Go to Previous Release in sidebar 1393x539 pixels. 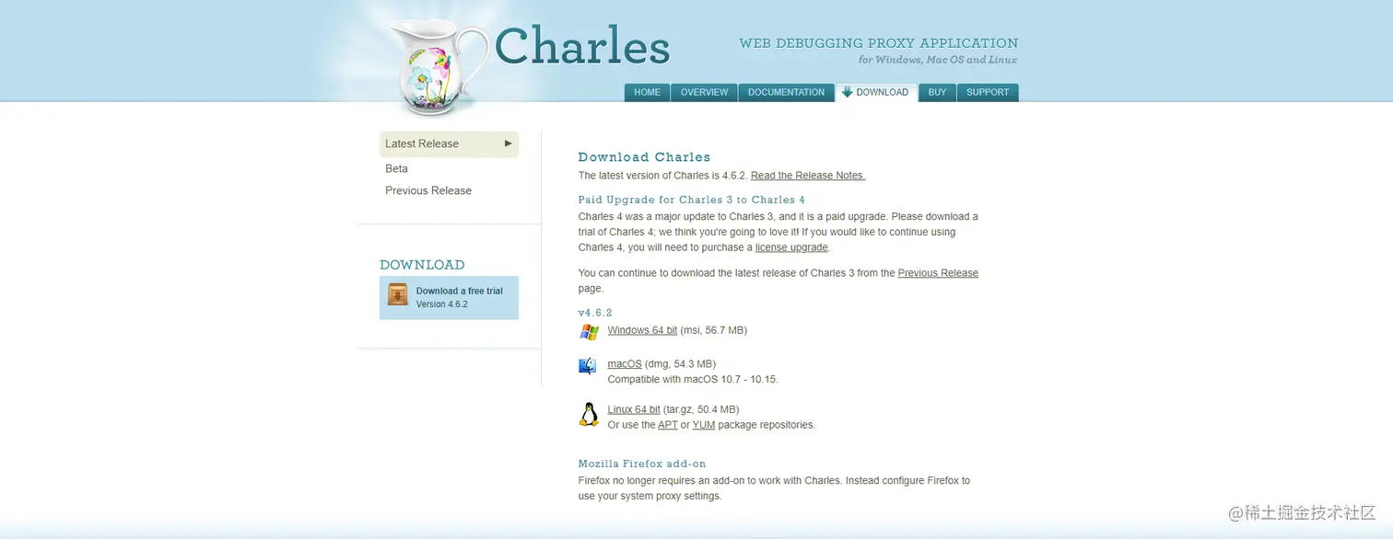pyautogui.click(x=428, y=190)
